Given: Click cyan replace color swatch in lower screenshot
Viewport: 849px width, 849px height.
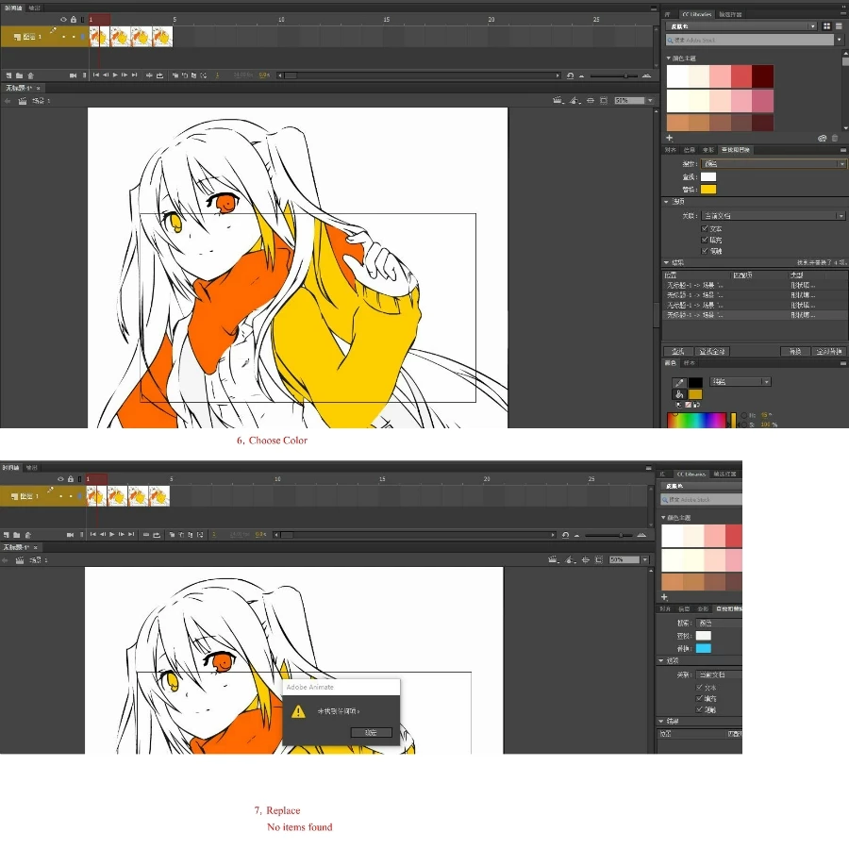Looking at the screenshot, I should pyautogui.click(x=704, y=648).
